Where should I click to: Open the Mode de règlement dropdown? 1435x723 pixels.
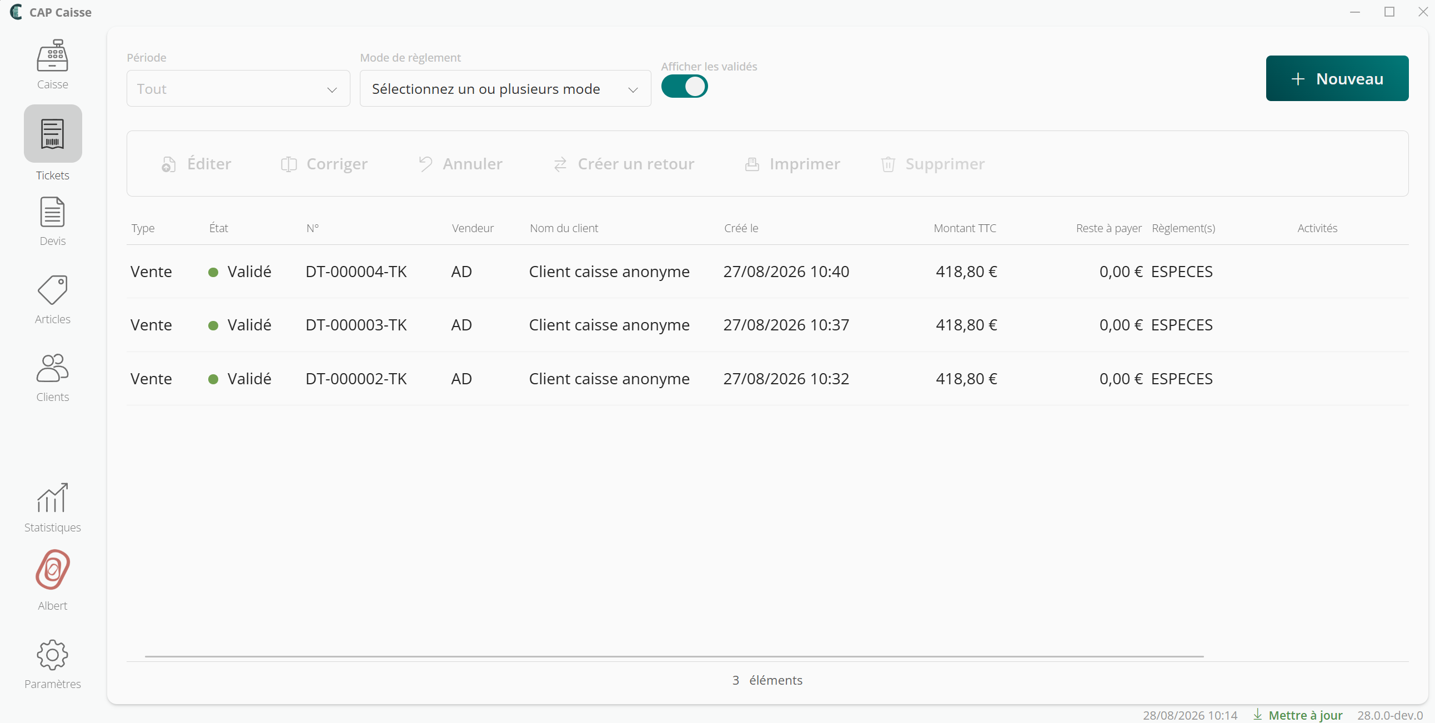click(505, 88)
